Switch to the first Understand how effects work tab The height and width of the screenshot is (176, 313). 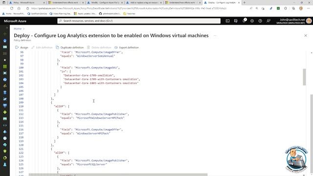(66, 2)
